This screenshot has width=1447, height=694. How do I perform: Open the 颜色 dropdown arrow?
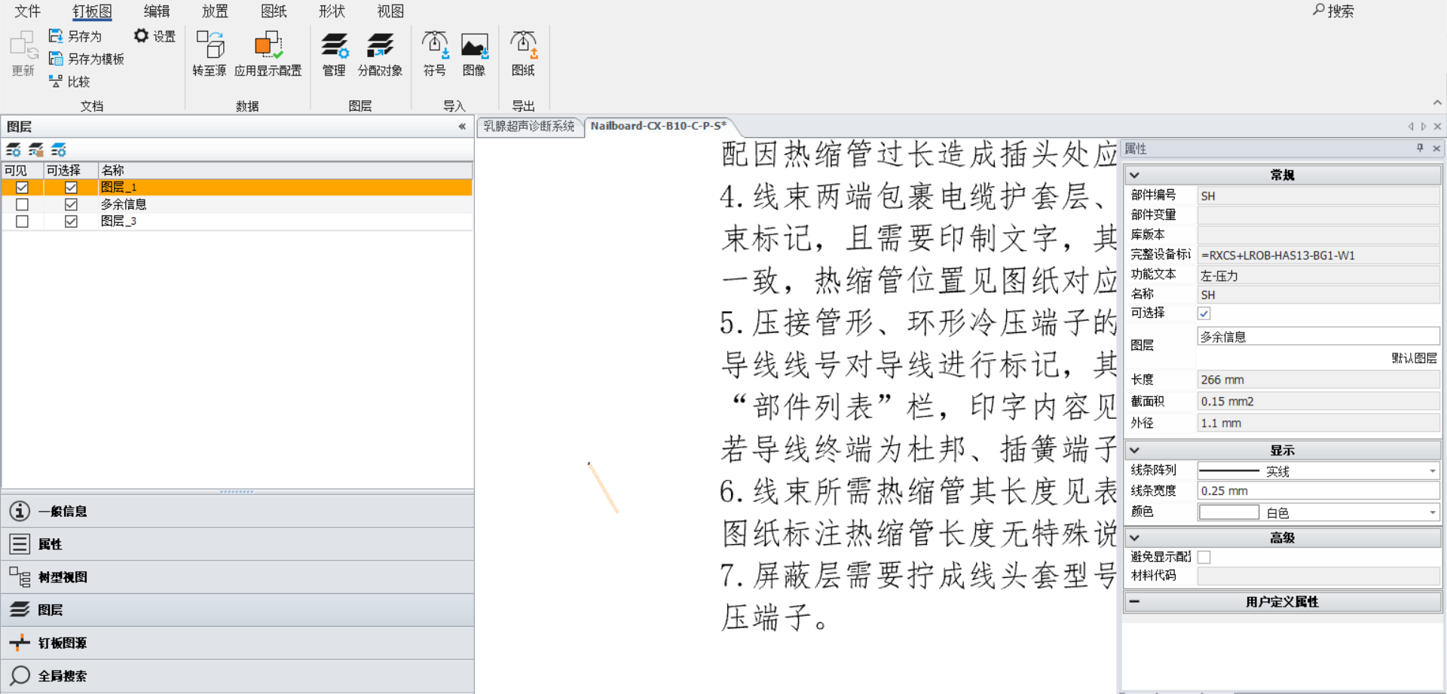(x=1432, y=512)
